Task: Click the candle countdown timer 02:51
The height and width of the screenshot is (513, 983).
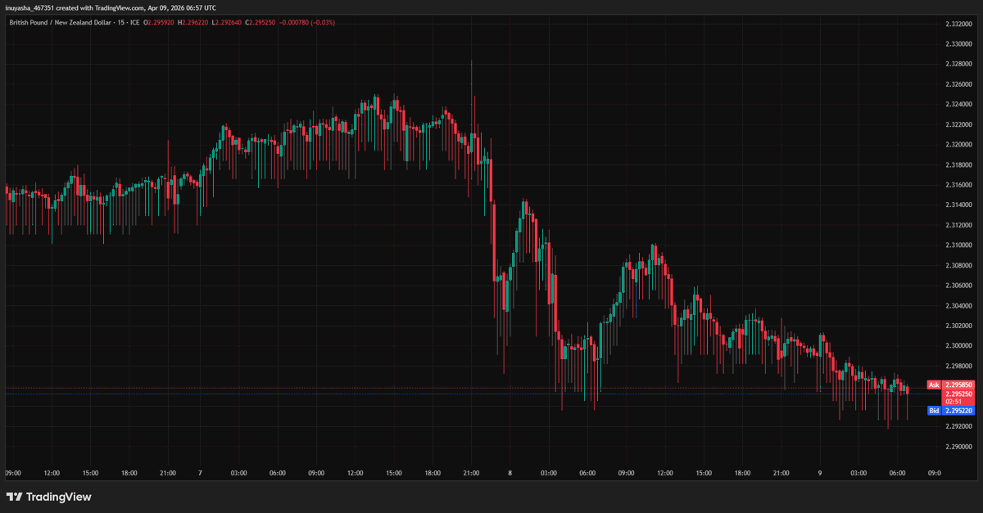Action: click(953, 402)
